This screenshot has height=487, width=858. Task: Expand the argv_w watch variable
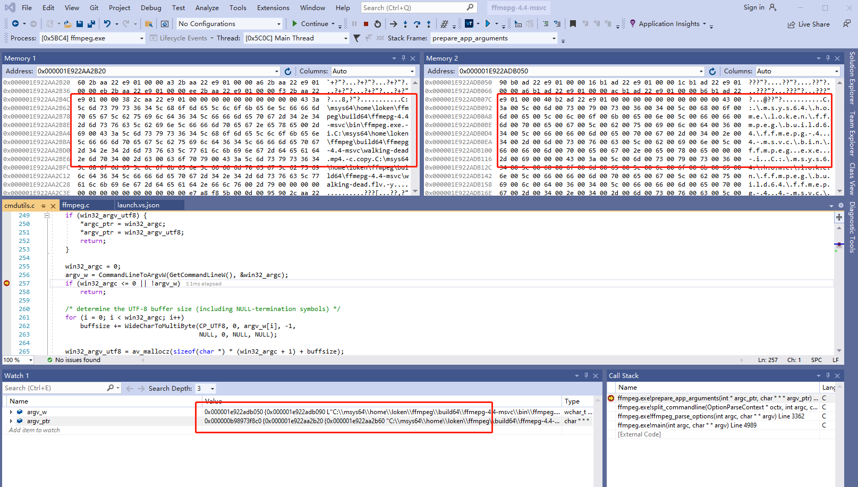[11, 412]
